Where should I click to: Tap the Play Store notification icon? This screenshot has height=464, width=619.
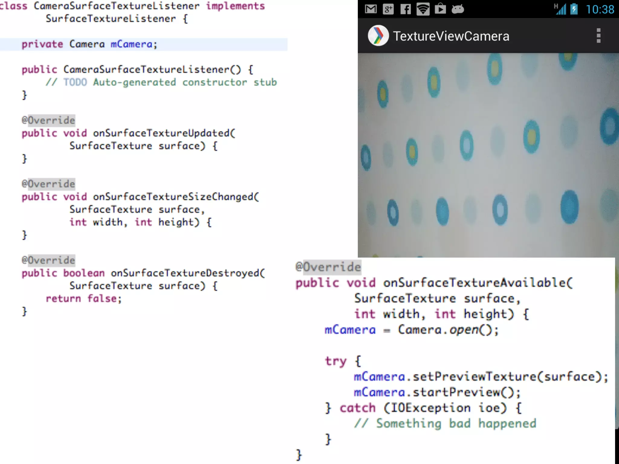(440, 9)
